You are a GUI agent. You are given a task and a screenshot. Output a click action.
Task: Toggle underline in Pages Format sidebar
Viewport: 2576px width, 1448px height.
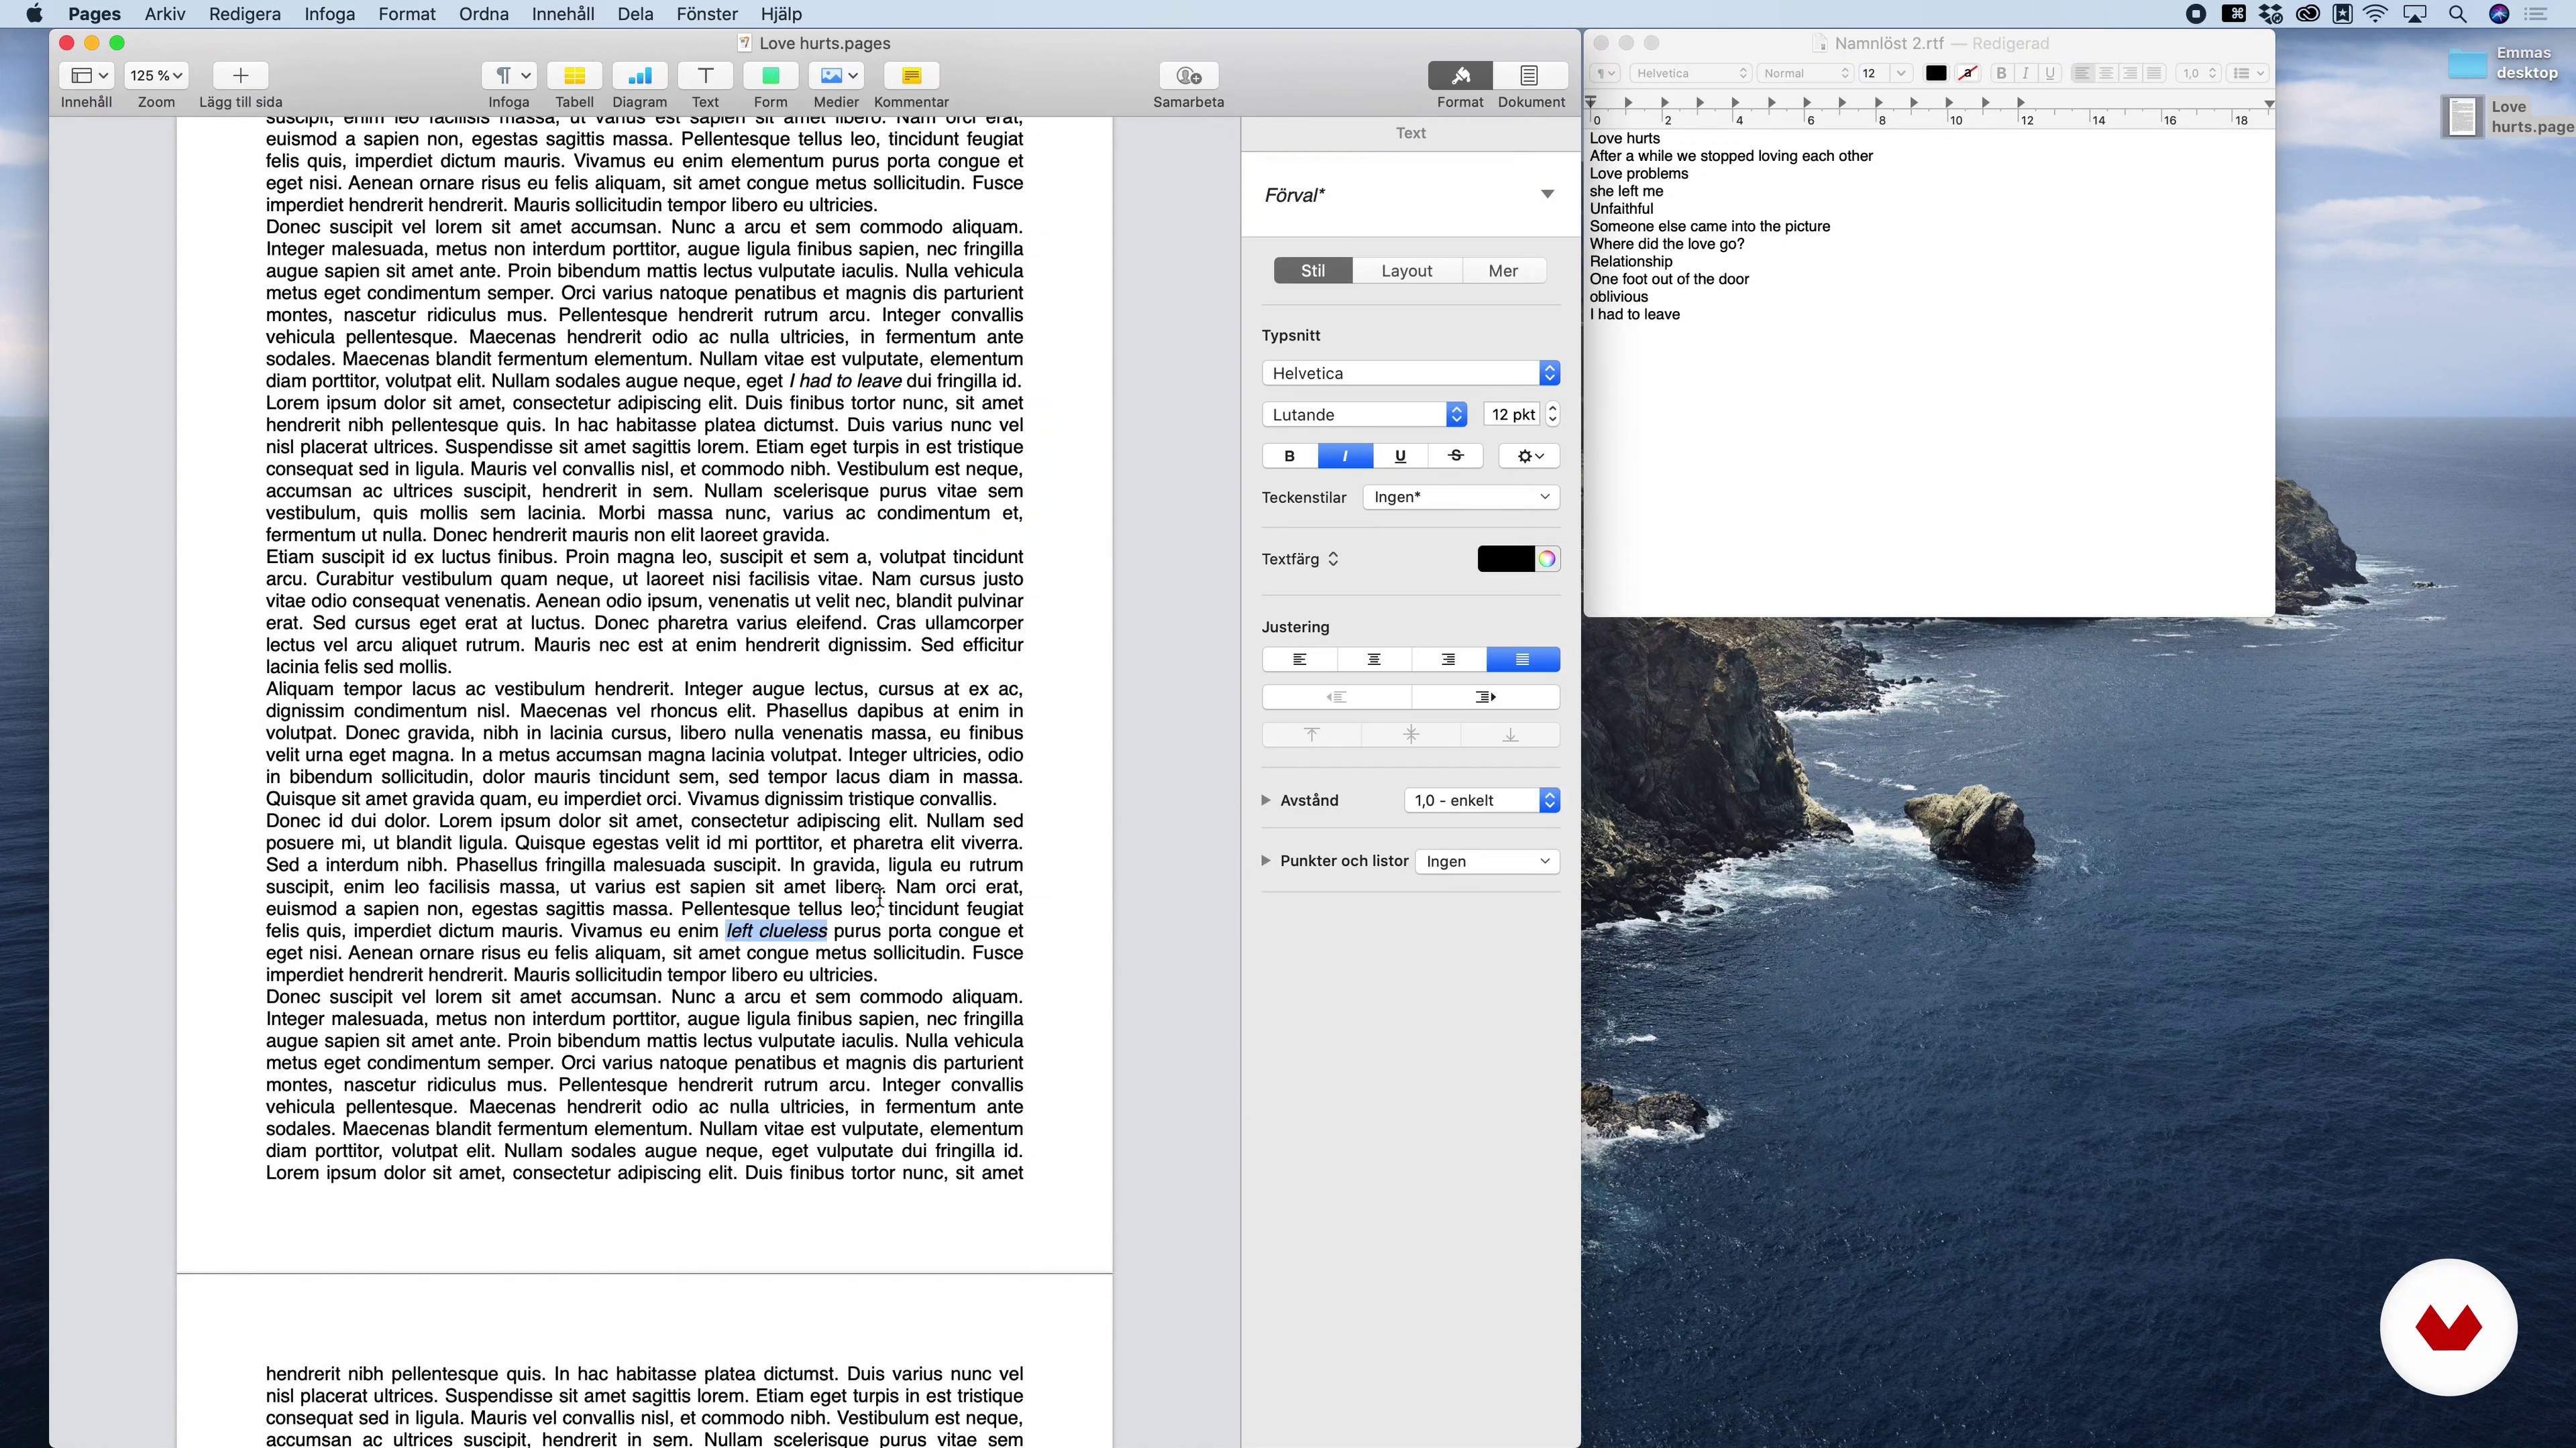click(x=1400, y=456)
